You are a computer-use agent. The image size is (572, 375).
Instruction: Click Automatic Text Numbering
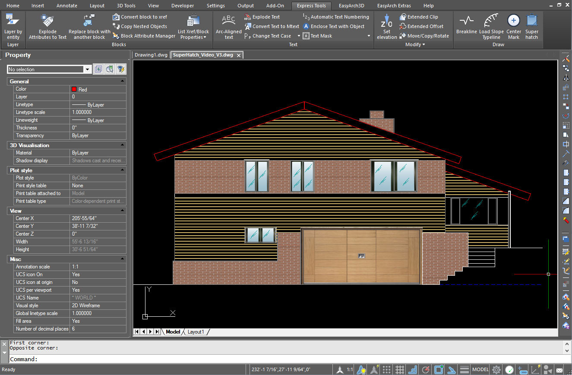pyautogui.click(x=336, y=17)
